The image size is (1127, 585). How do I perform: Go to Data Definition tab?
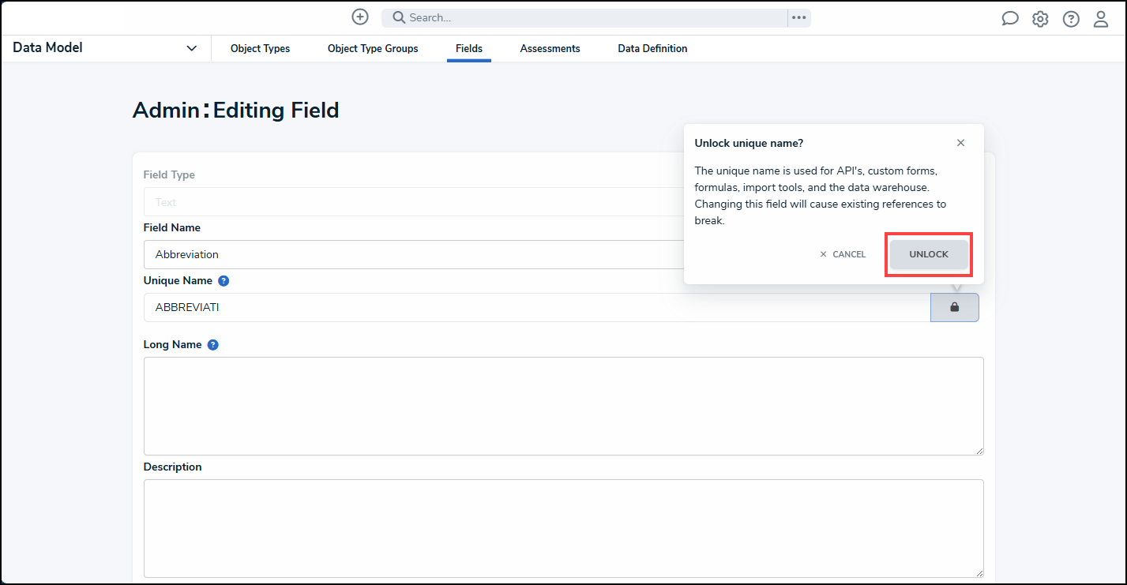pyautogui.click(x=652, y=49)
